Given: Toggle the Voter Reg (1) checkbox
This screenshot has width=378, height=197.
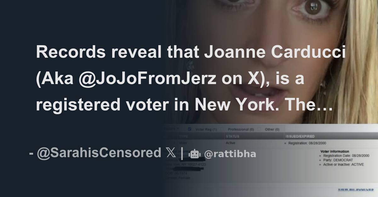Looking at the screenshot, I should (x=190, y=129).
